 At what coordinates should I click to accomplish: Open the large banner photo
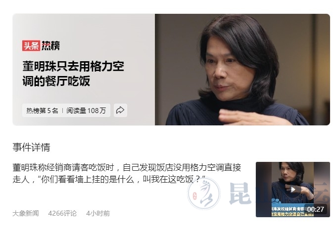[x=242, y=70]
